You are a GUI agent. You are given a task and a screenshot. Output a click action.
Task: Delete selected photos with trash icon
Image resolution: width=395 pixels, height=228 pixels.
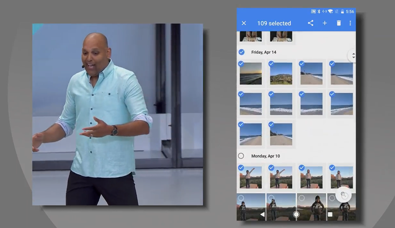[339, 23]
